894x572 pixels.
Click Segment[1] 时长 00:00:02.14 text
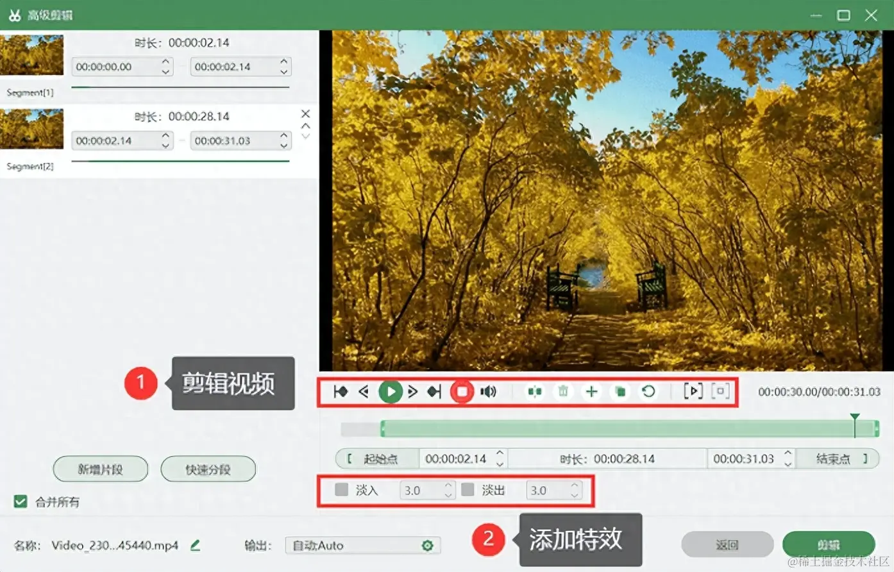coord(181,43)
